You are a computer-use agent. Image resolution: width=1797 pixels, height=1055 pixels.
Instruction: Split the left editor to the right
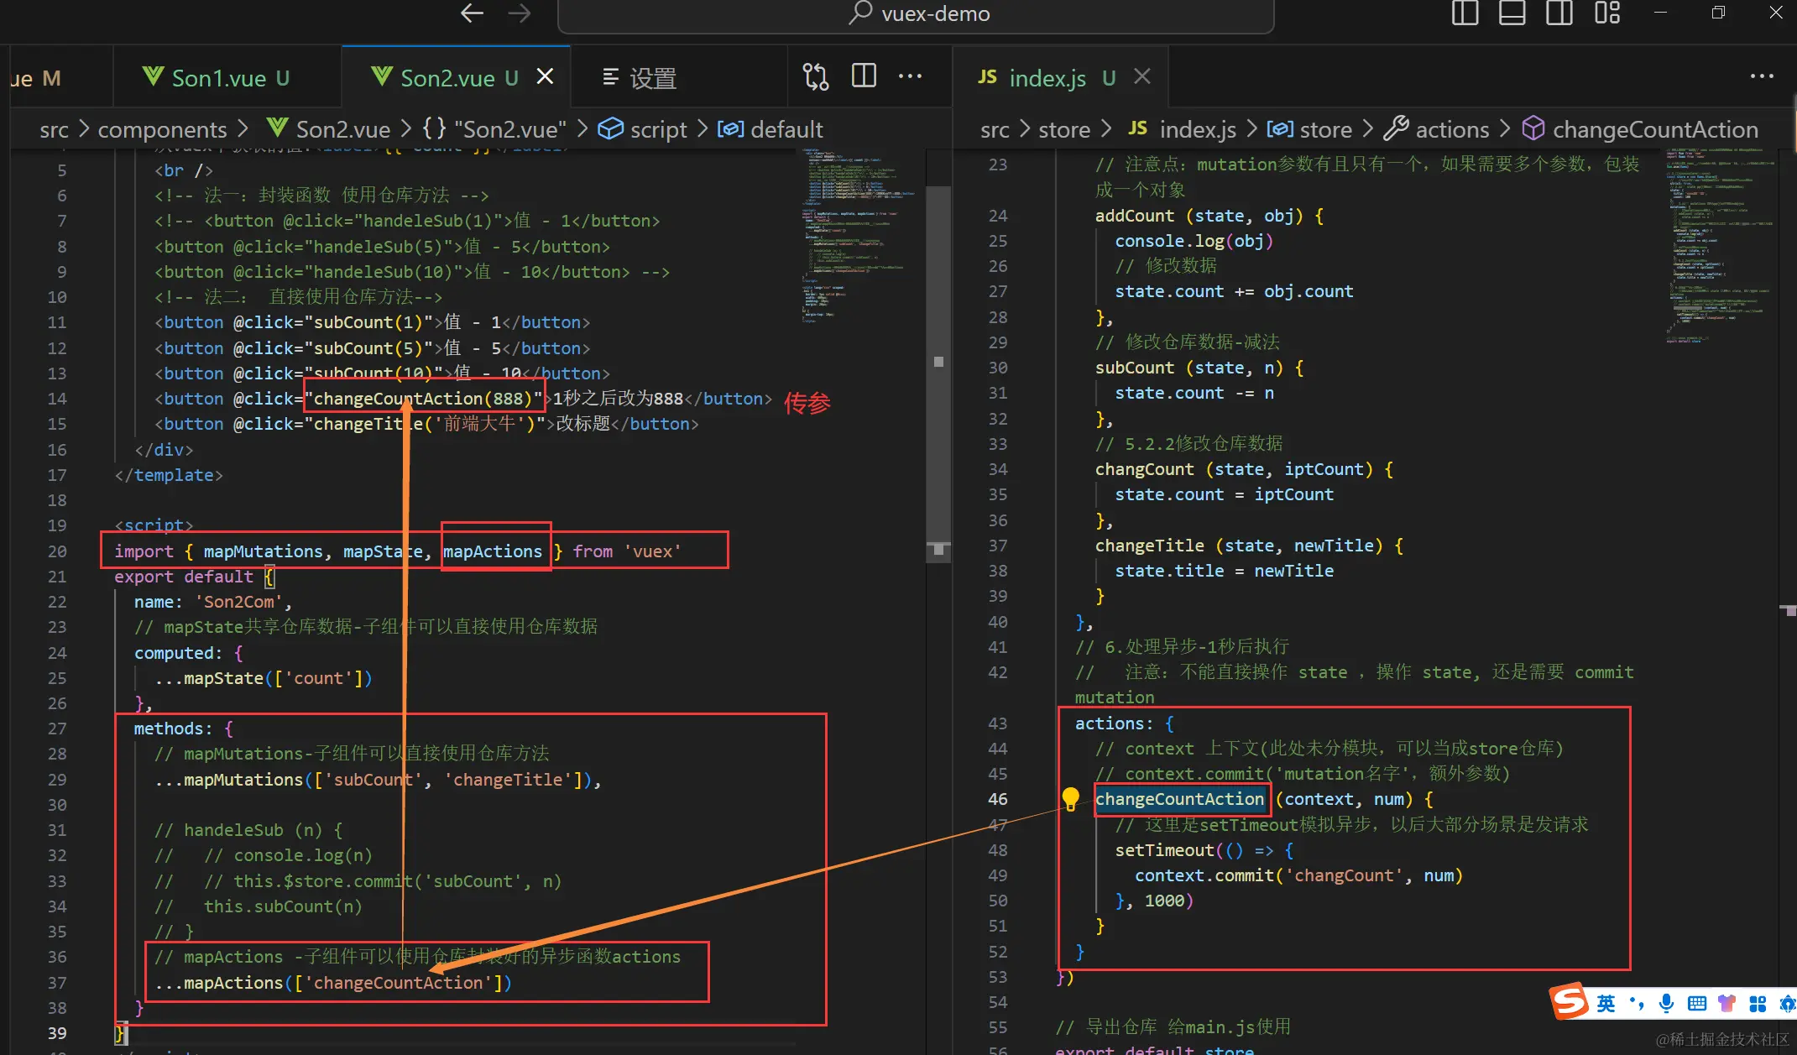coord(864,76)
